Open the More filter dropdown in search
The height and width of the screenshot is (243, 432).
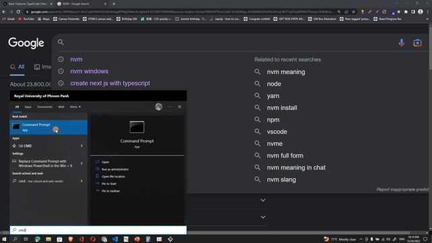(x=75, y=107)
